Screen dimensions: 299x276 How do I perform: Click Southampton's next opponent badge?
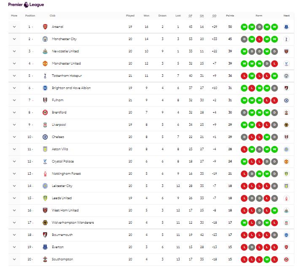287,259
